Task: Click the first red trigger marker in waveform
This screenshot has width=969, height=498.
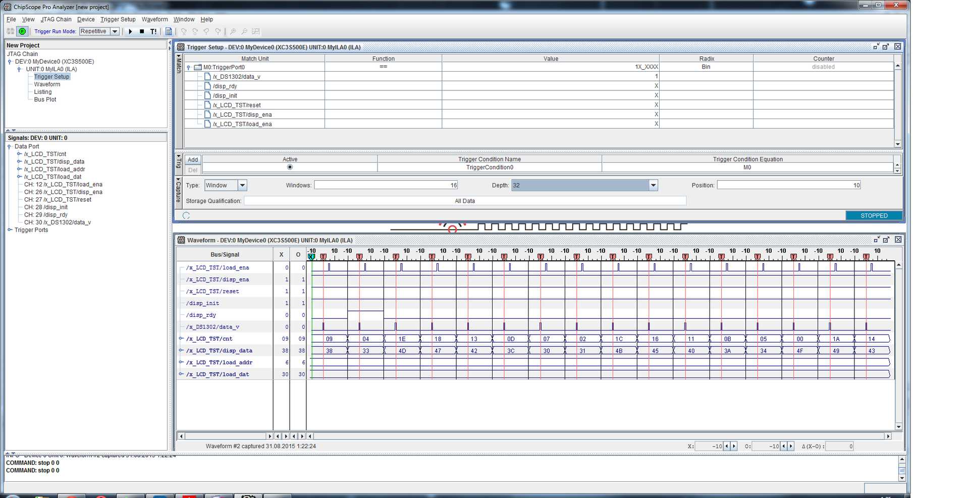Action: [x=323, y=257]
